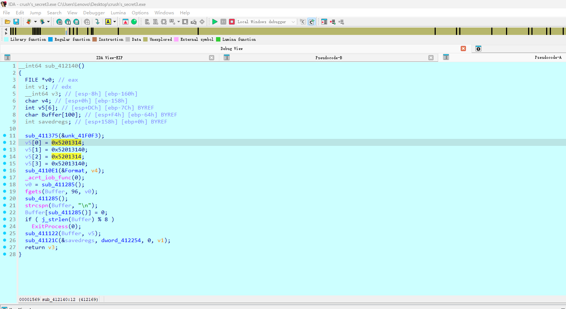
Task: Click the teal down-arrow jump icon
Action: click(98, 22)
